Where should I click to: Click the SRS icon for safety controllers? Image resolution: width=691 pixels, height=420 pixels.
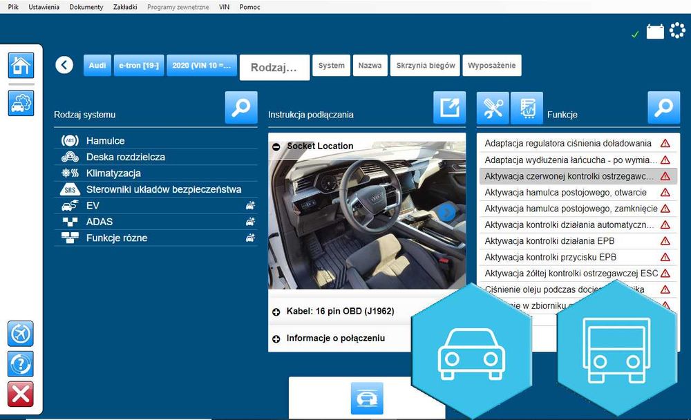tap(70, 189)
